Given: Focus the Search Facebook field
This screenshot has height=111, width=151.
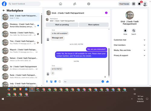Looking at the screenshot, I should coord(24,4).
